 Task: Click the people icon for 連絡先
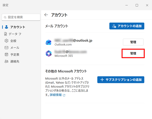click(6, 61)
